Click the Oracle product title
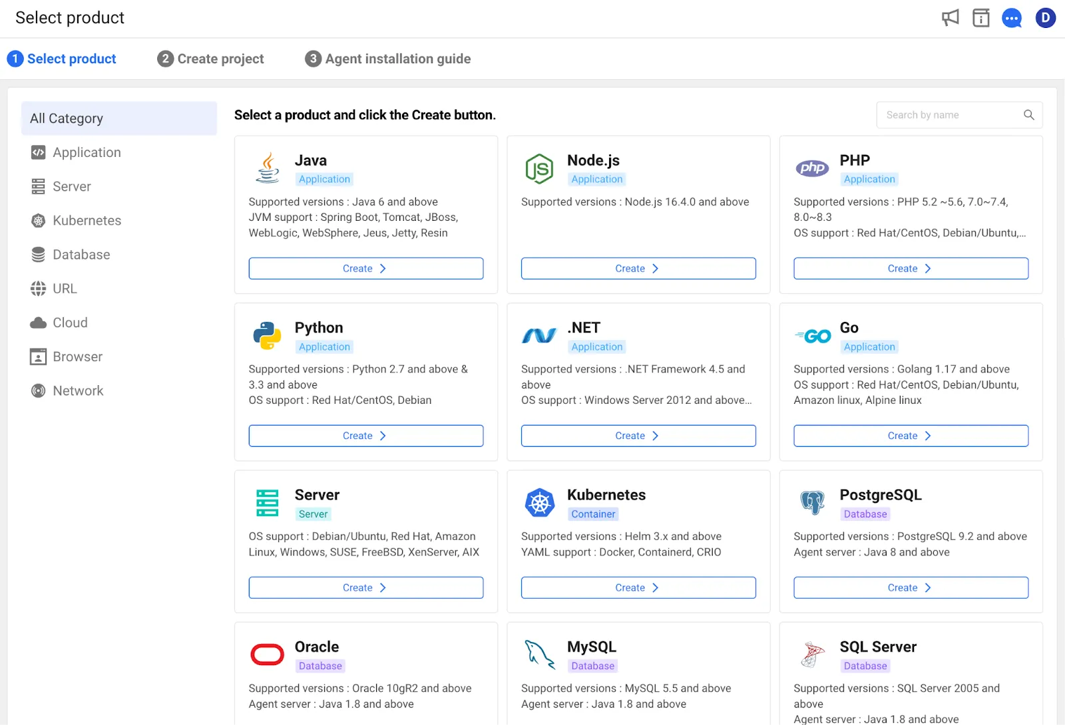Screen dimensions: 1065x725 317,647
